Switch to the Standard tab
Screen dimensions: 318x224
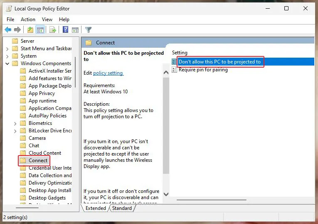click(x=122, y=208)
